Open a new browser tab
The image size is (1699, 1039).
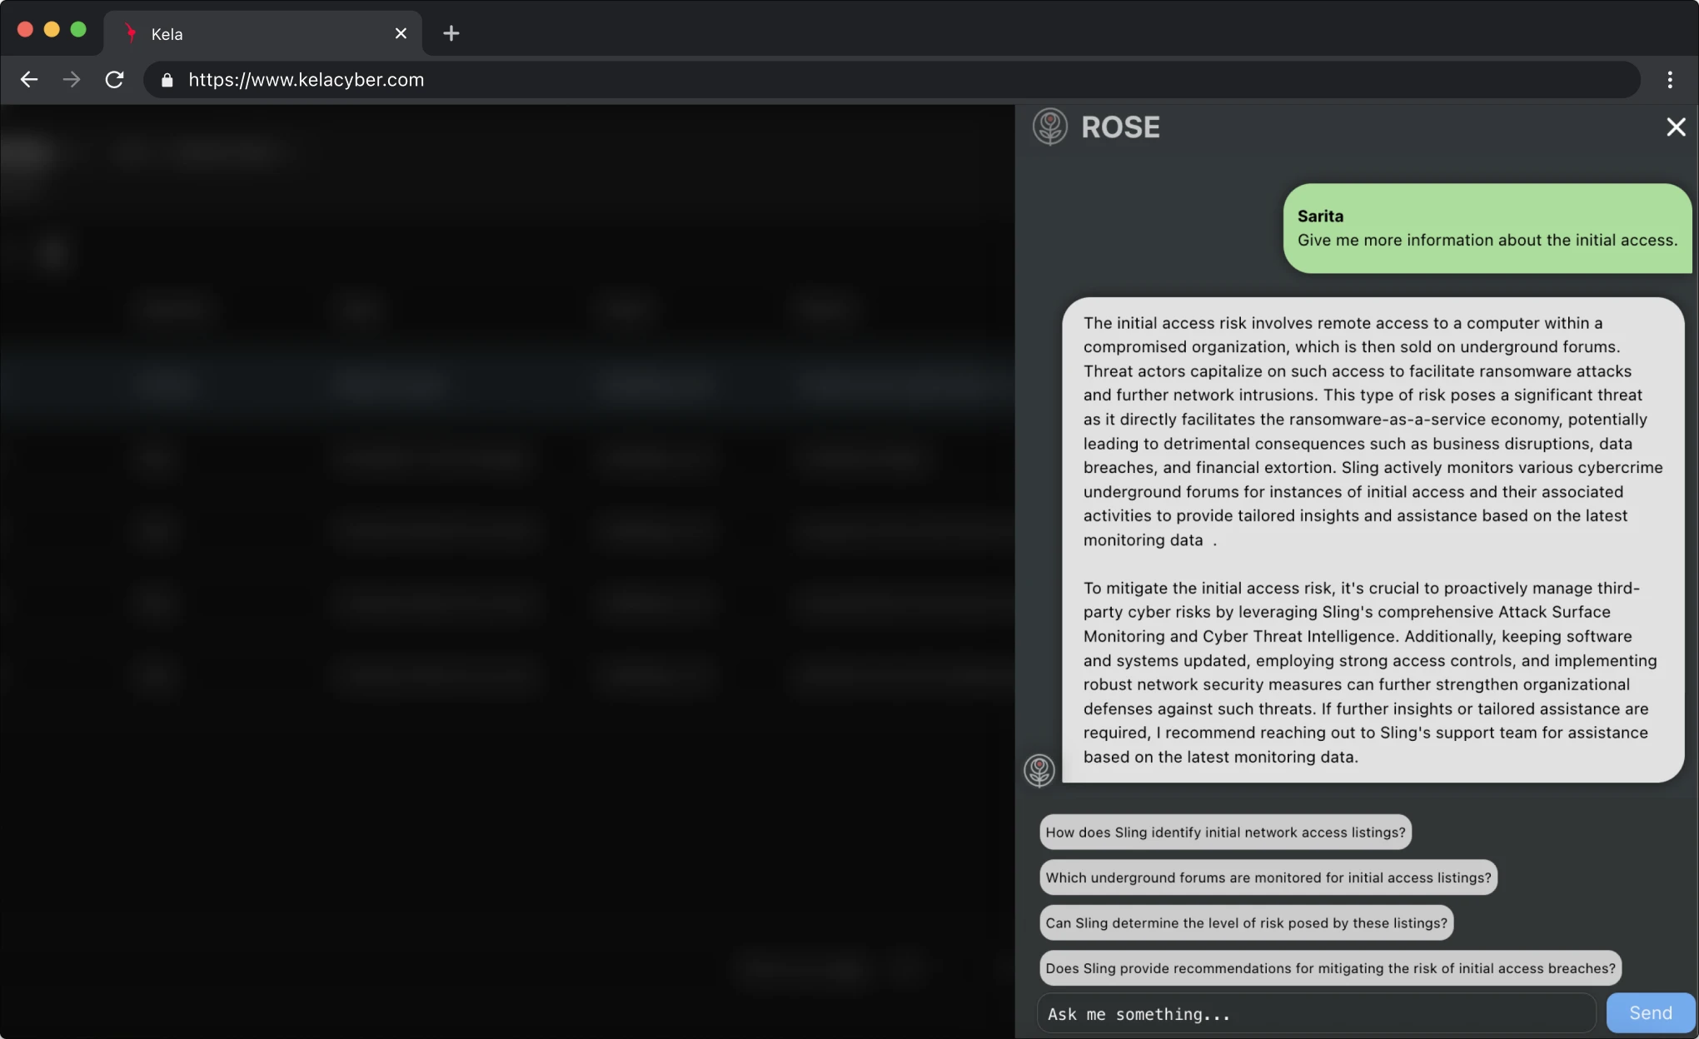(451, 33)
